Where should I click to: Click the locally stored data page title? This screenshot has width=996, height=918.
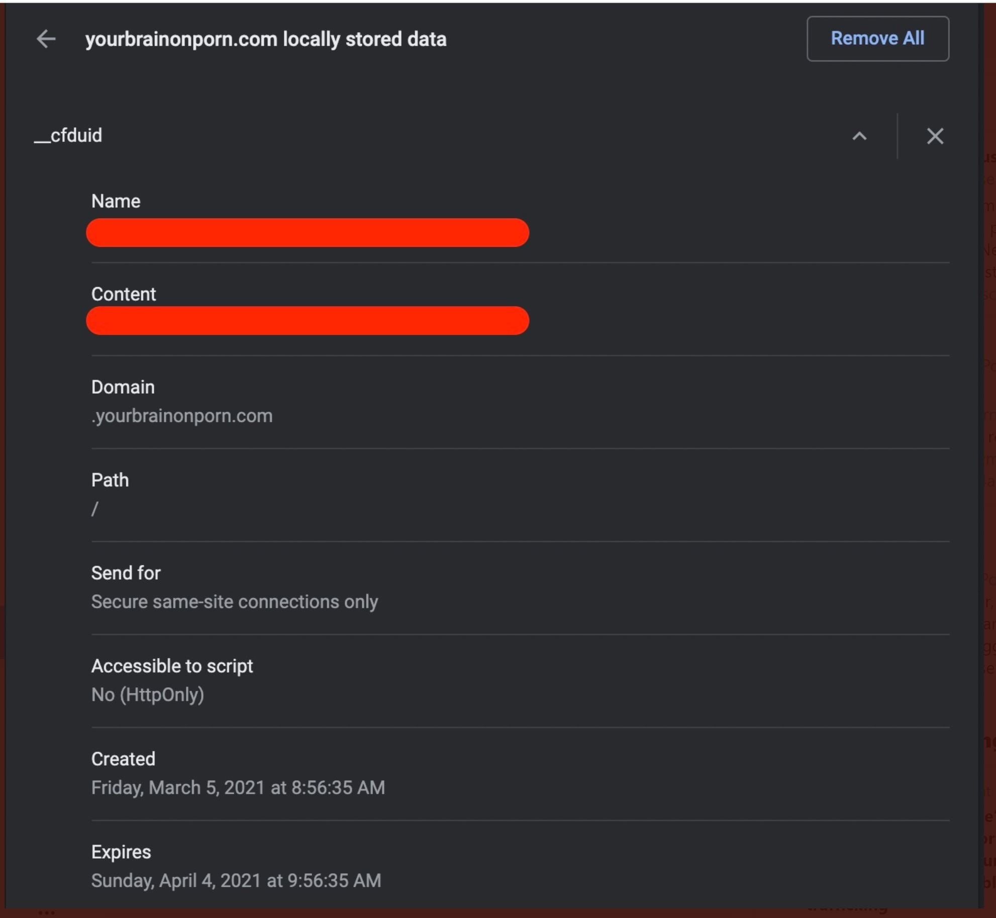point(265,39)
